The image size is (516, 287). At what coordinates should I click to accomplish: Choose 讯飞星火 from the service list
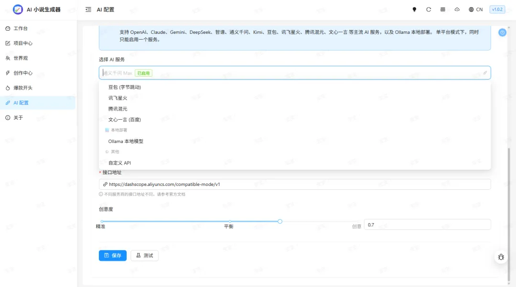(294, 98)
